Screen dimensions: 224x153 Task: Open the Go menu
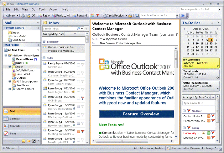coord(34,9)
